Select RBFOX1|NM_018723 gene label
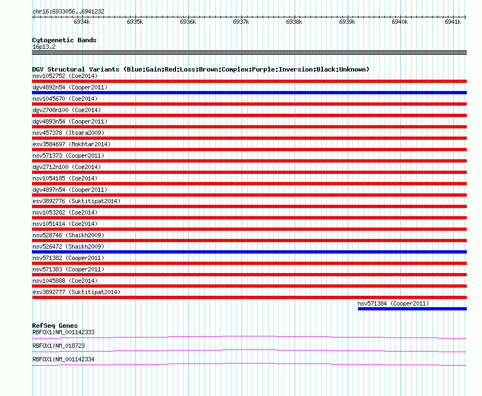This screenshot has width=482, height=396. tap(58, 346)
